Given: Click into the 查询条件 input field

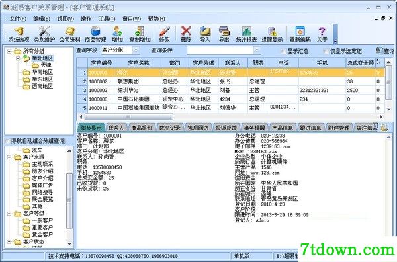Looking at the screenshot, I should (x=220, y=50).
